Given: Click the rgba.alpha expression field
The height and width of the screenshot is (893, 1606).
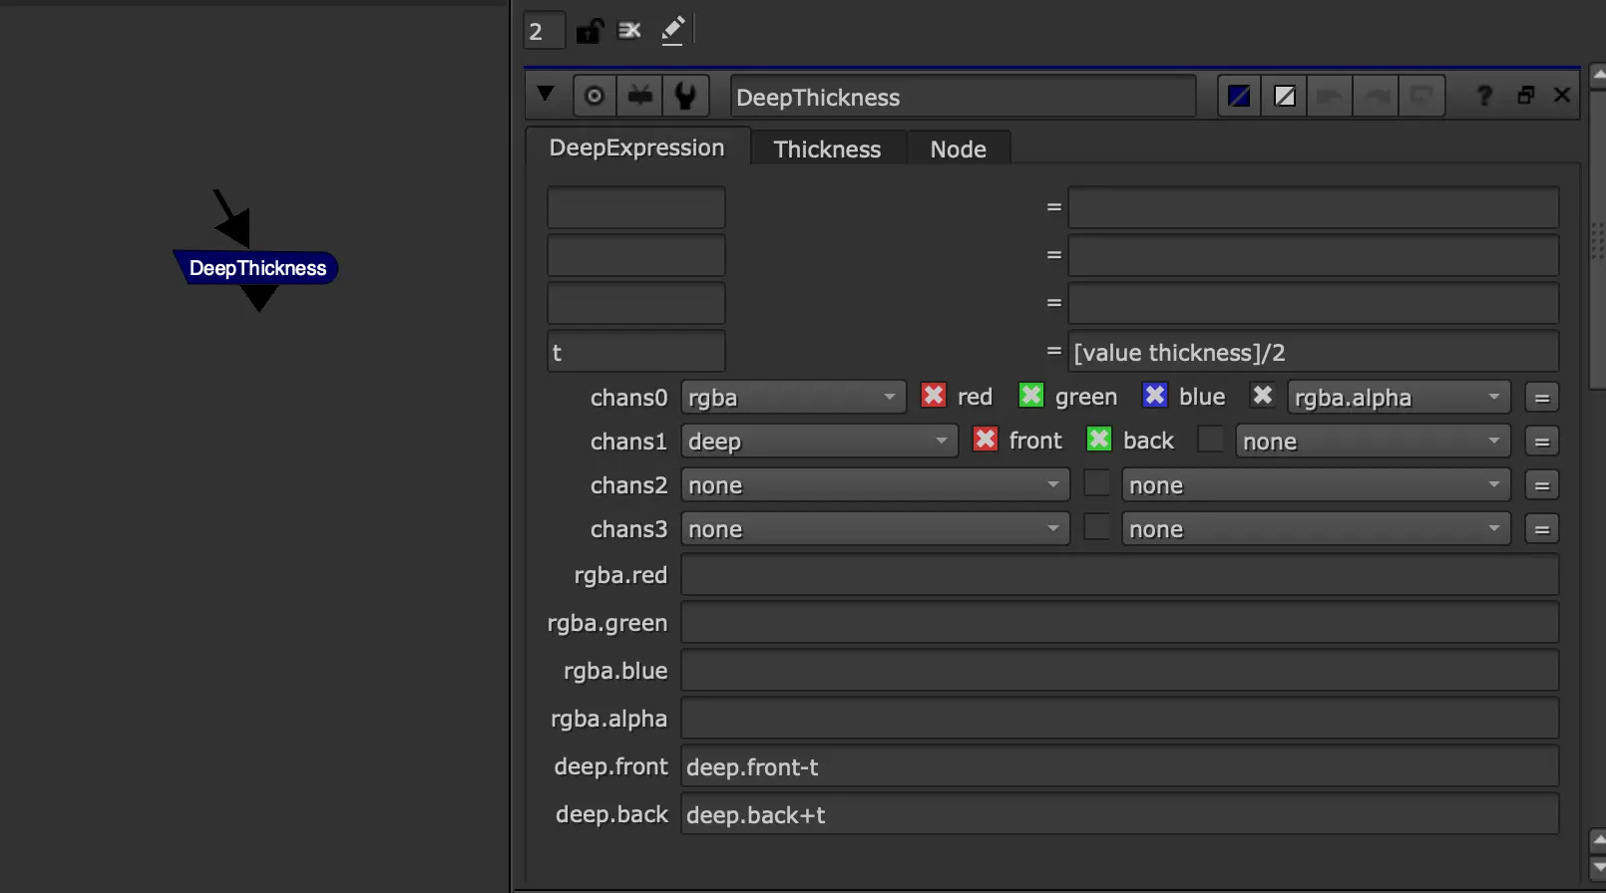Looking at the screenshot, I should point(1119,719).
